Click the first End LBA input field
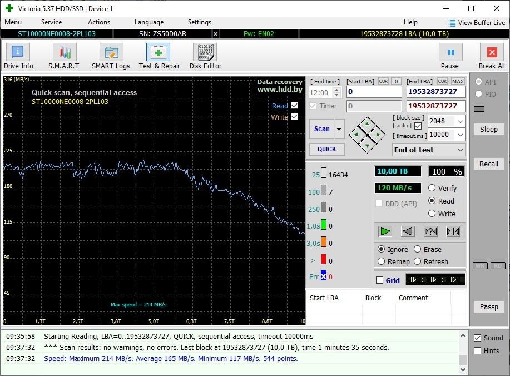510x376 pixels. [436, 92]
